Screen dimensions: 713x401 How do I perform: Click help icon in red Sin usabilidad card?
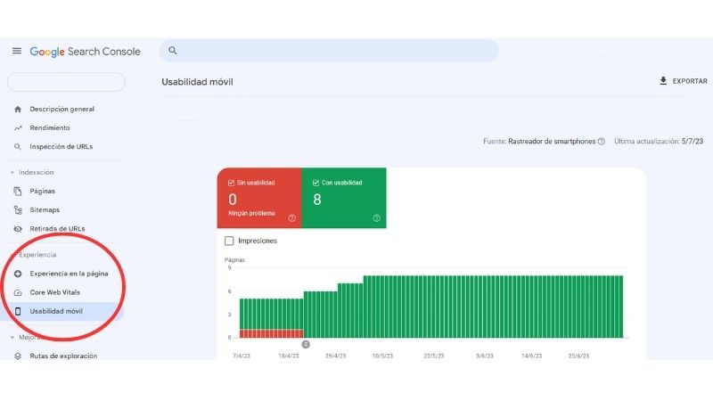pos(292,218)
